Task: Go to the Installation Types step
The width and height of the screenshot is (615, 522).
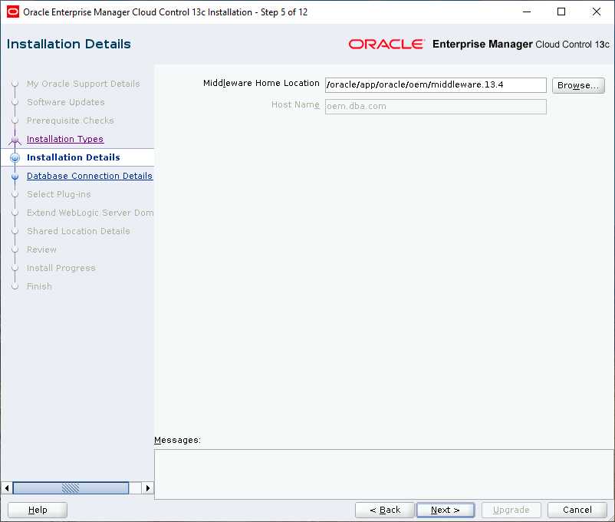Action: tap(65, 139)
